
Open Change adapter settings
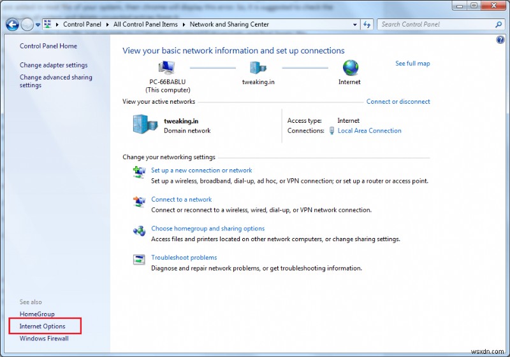[54, 65]
